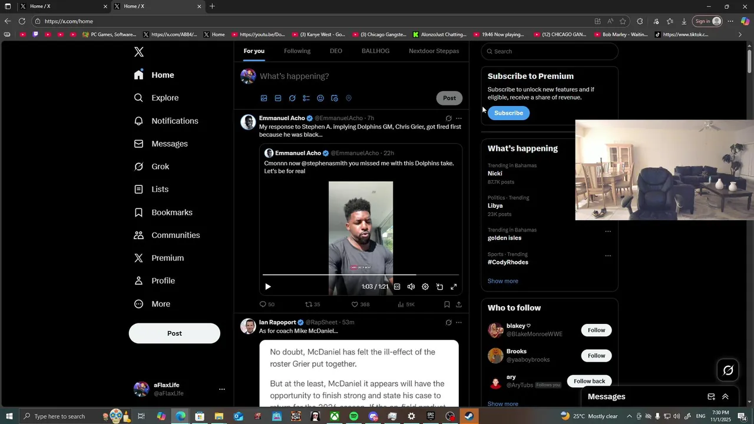Open the Explore section
The width and height of the screenshot is (754, 424).
click(157, 98)
